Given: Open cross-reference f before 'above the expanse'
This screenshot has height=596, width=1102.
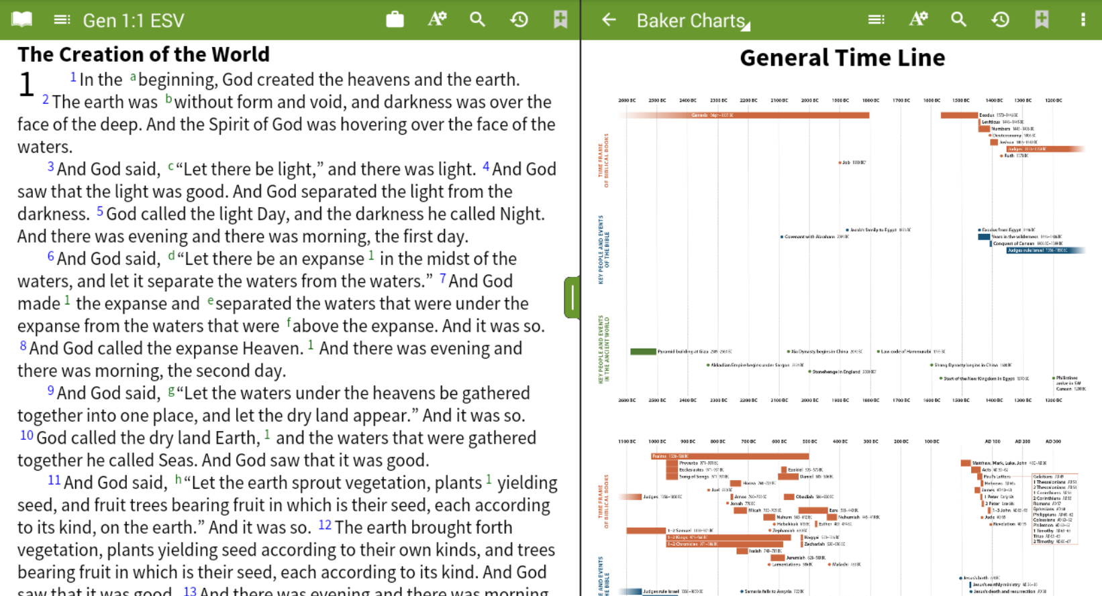Looking at the screenshot, I should coord(289,322).
